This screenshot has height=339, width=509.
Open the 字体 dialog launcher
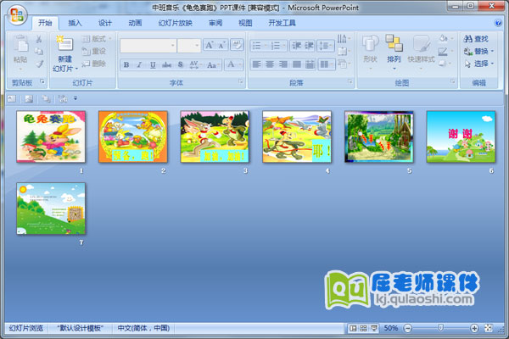click(x=241, y=81)
